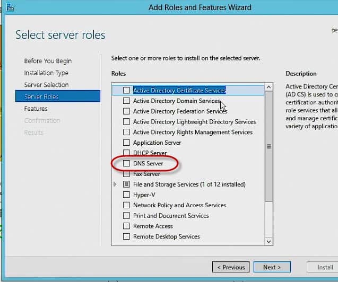
Task: Click the roles list scrollbar thumb
Action: pyautogui.click(x=269, y=146)
